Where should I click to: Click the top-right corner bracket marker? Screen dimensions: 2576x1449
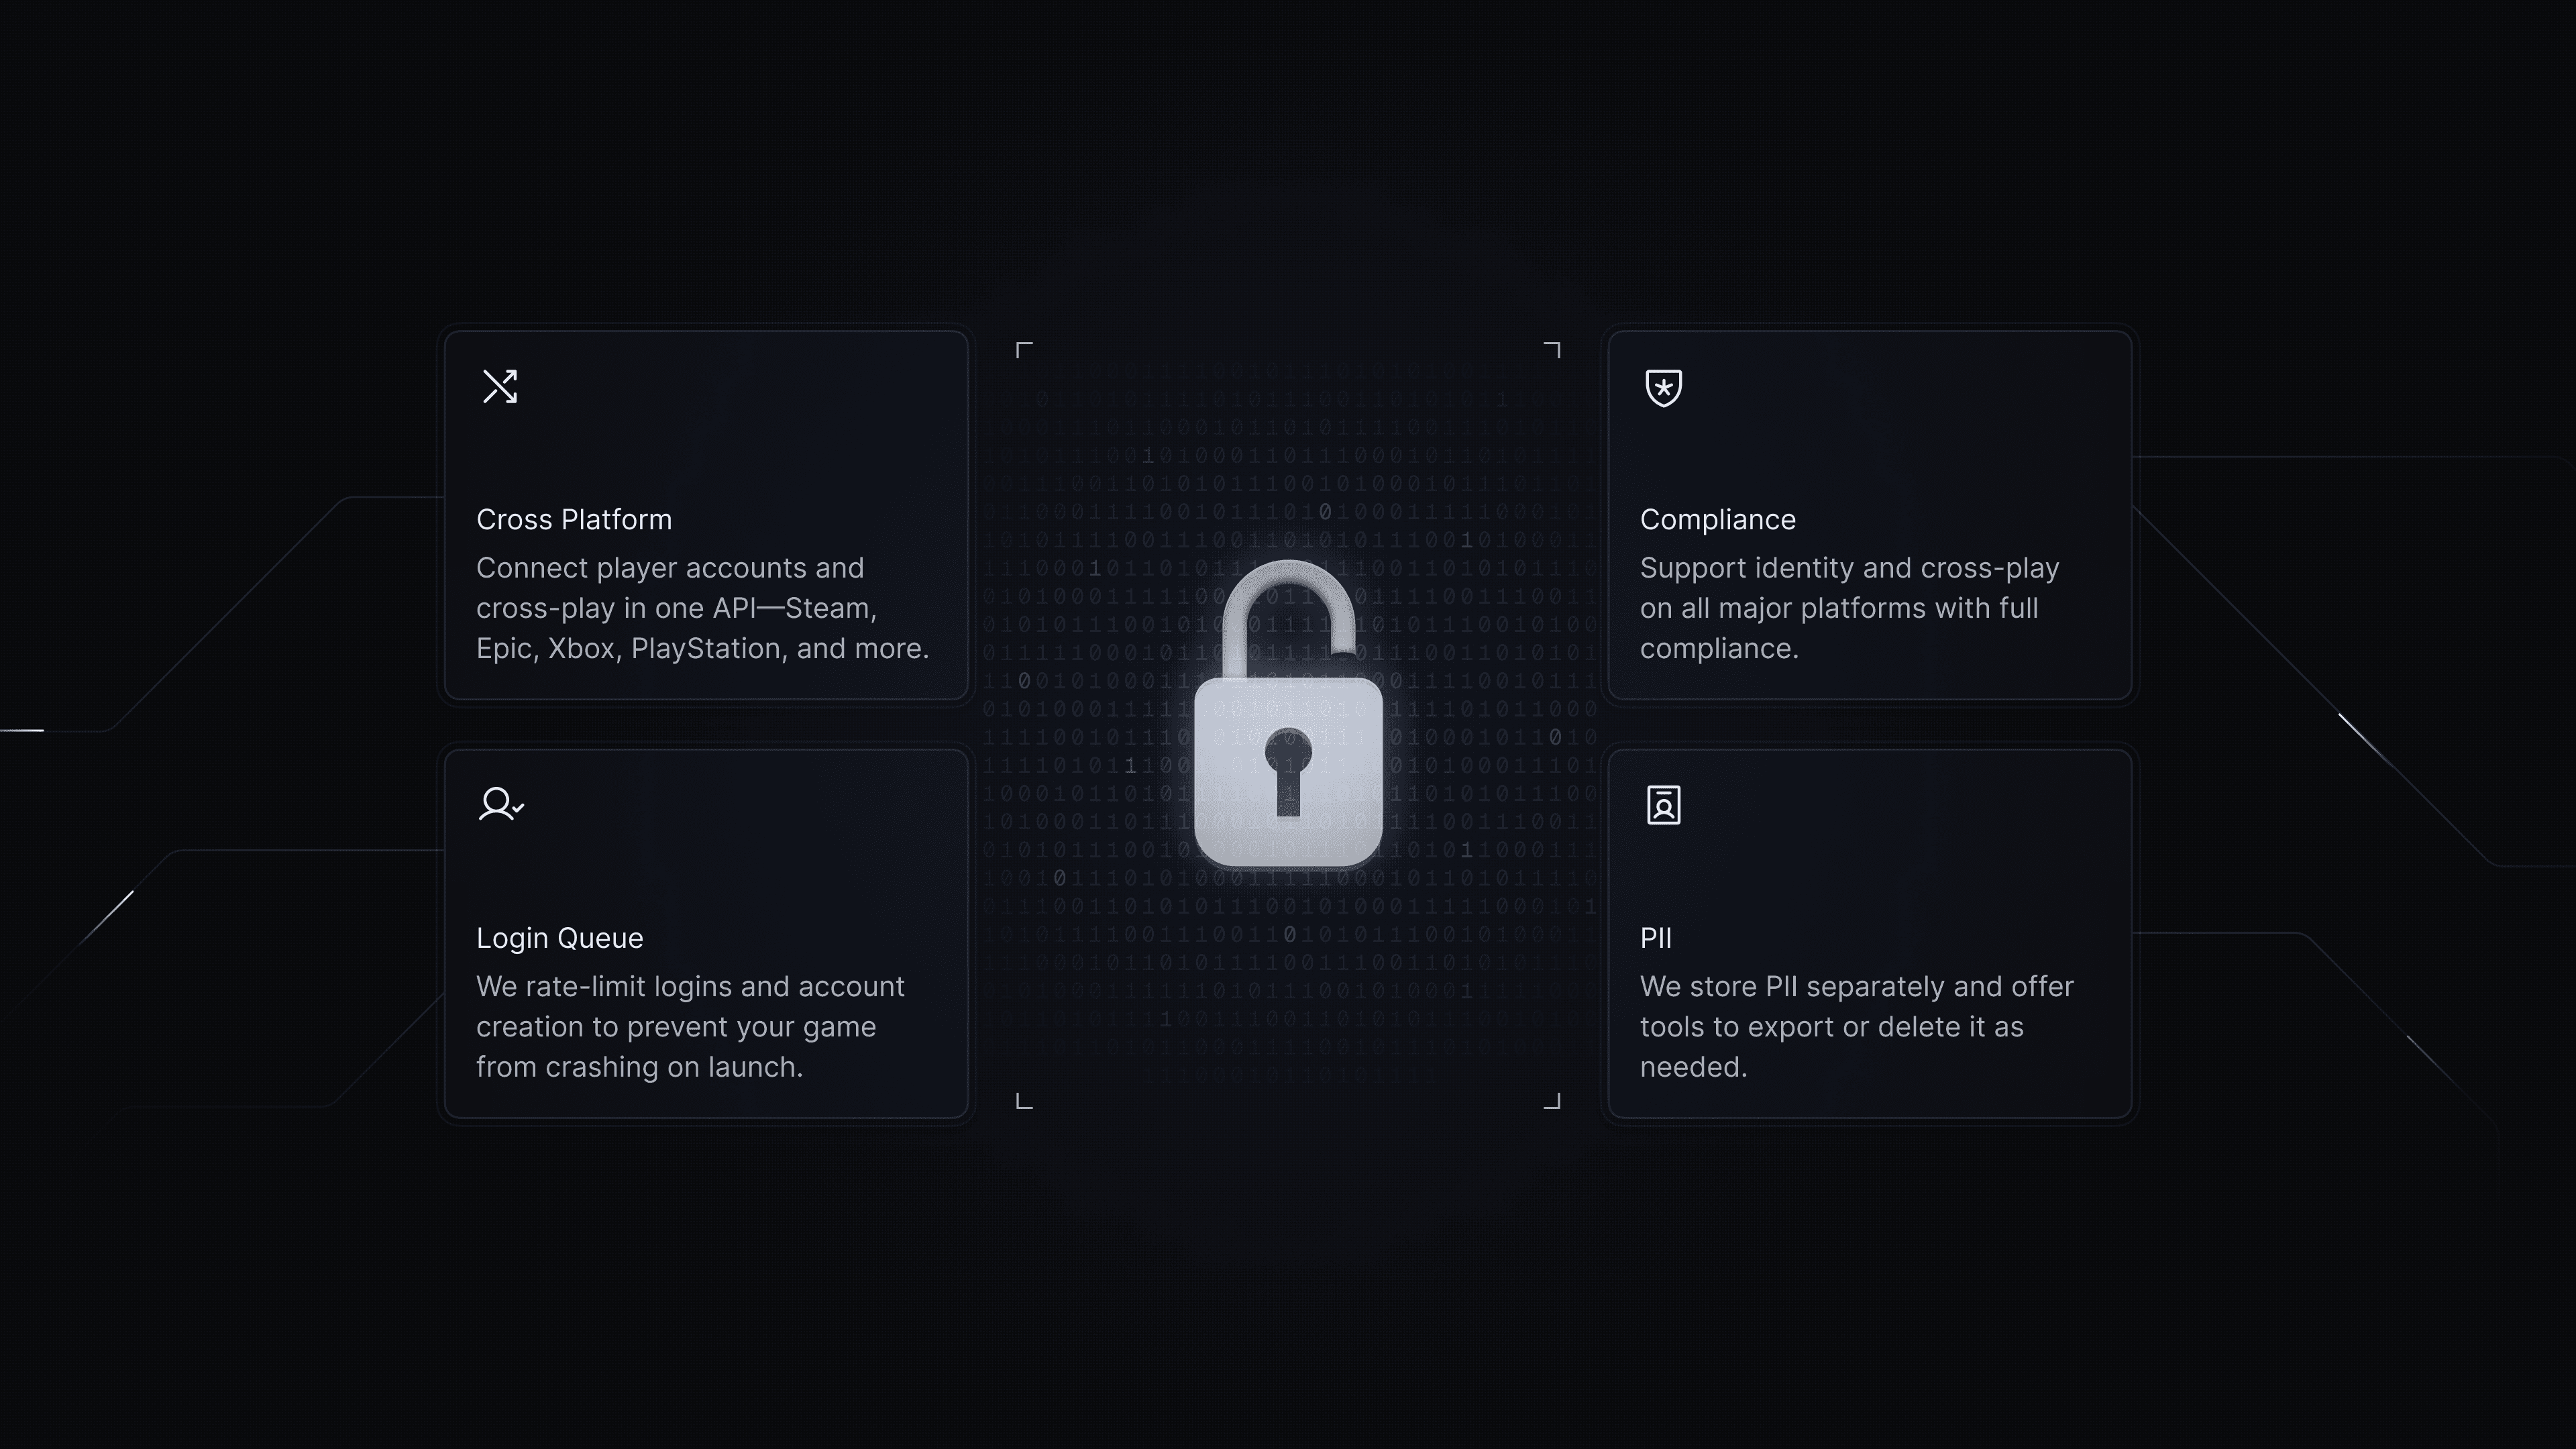pyautogui.click(x=1552, y=350)
